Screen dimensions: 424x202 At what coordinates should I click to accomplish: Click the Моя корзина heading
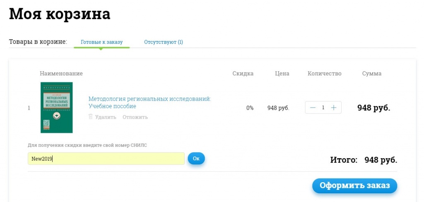point(60,14)
